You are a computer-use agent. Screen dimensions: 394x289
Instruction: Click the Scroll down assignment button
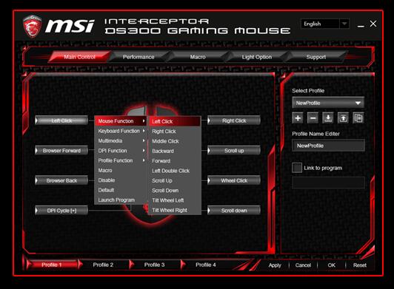[x=234, y=211]
